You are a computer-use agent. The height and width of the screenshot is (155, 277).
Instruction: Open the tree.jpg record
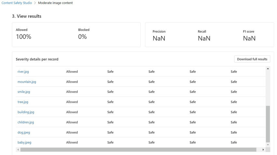tap(23, 102)
